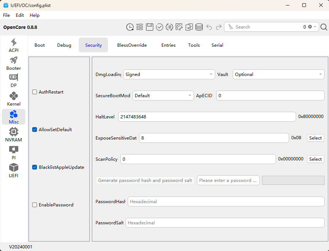Image resolution: width=329 pixels, height=251 pixels.
Task: Open the SecureBootModel dropdown
Action: click(163, 96)
